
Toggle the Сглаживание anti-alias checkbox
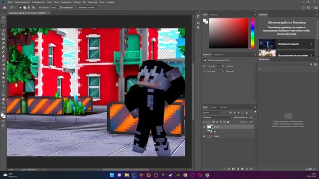point(61,7)
